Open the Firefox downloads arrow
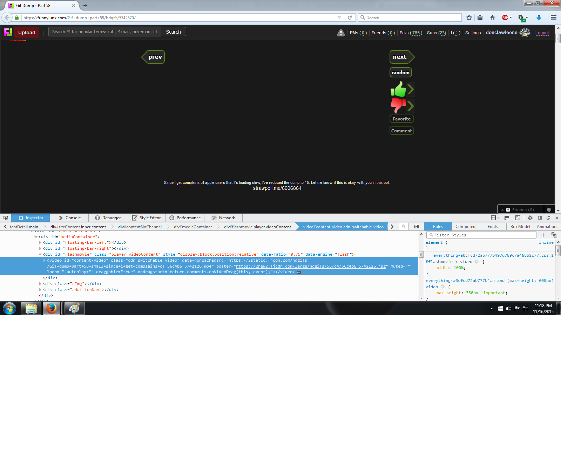This screenshot has width=561, height=456. tap(539, 18)
